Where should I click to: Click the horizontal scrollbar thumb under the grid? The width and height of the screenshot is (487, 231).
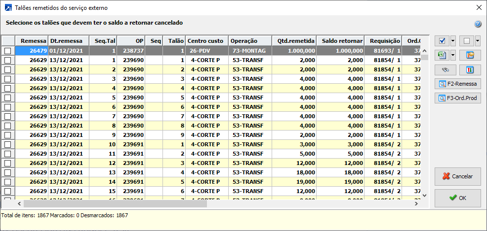point(115,203)
